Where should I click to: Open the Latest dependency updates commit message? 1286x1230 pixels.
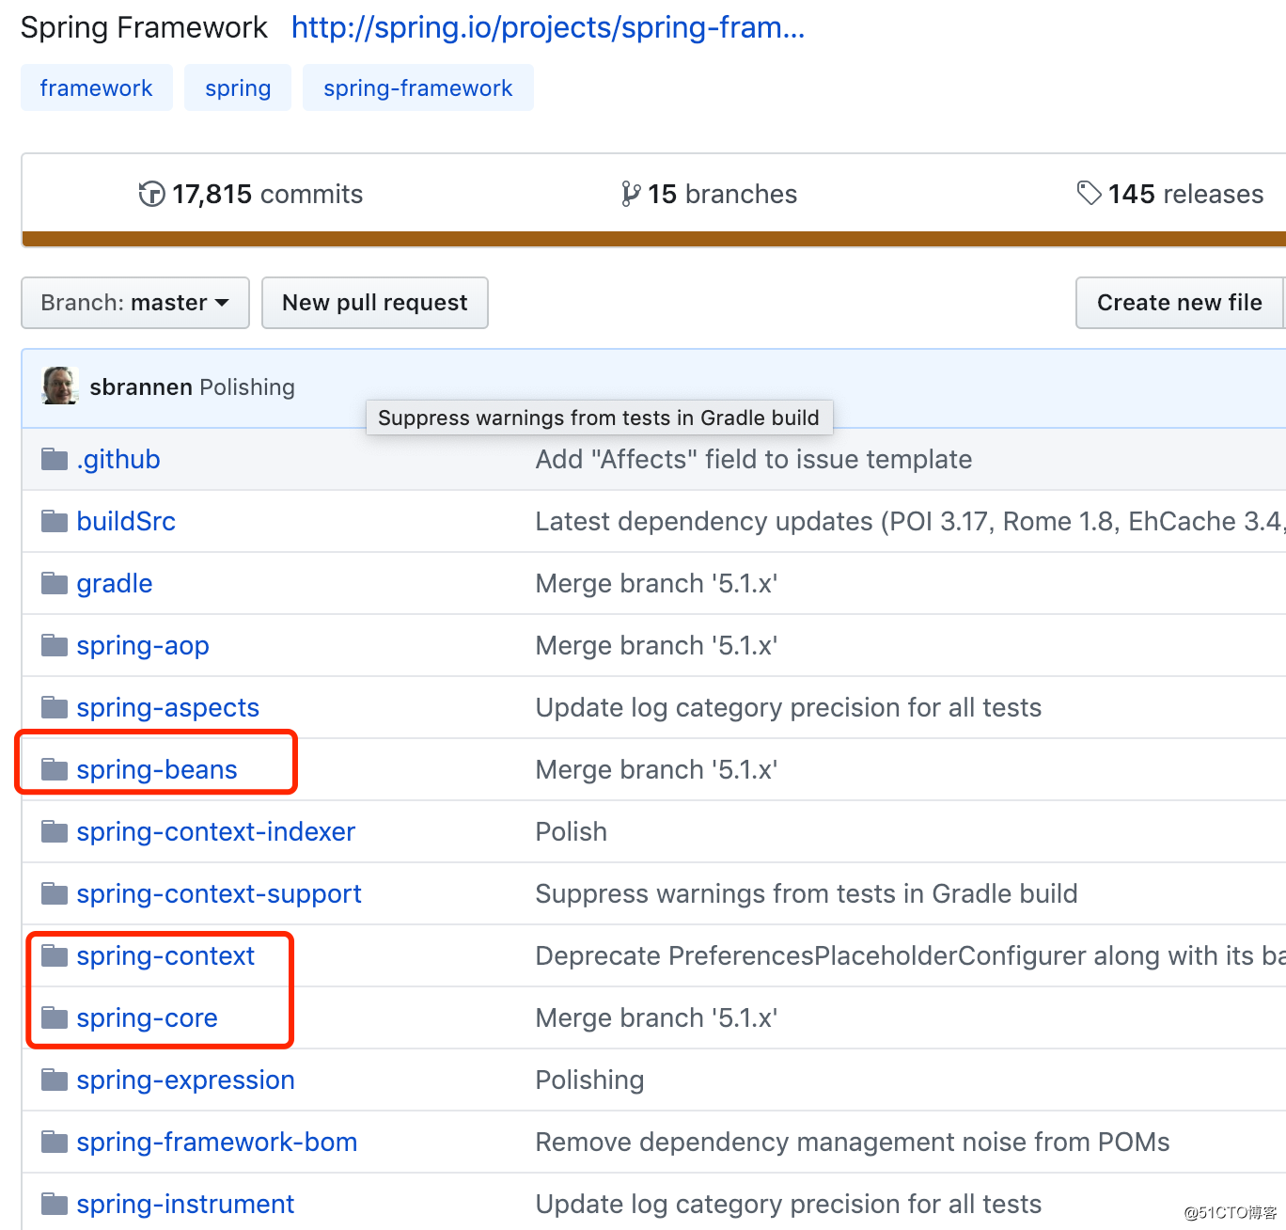pyautogui.click(x=910, y=521)
